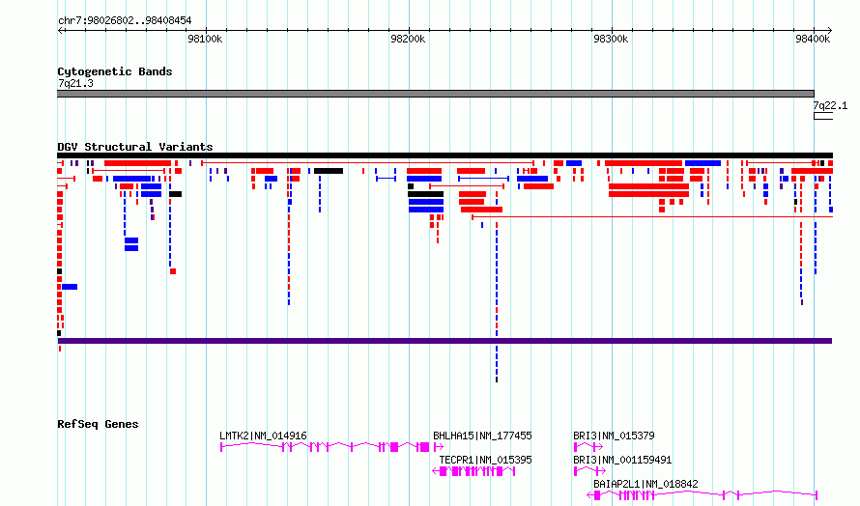
Task: Click the 98200k ruler tick label
Action: pos(408,39)
